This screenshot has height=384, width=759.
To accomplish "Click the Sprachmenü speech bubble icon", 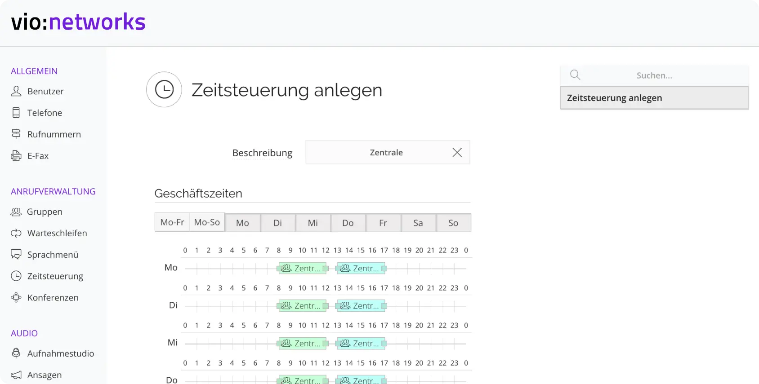I will click(16, 255).
